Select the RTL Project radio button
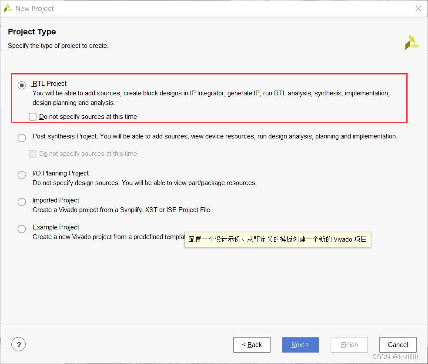This screenshot has height=364, width=428. (22, 85)
